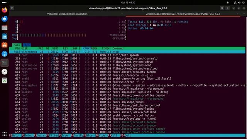Click the volume icon in the top bar
Screen dimensions: 247x139
(x=239, y=3)
